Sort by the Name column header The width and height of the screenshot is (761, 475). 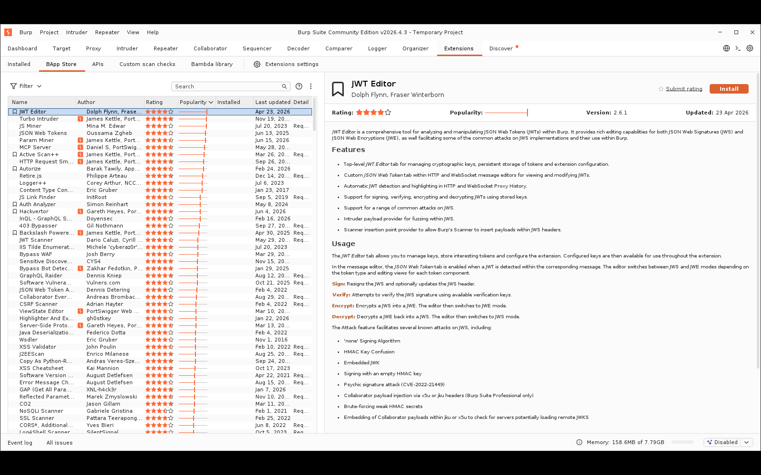(42, 102)
